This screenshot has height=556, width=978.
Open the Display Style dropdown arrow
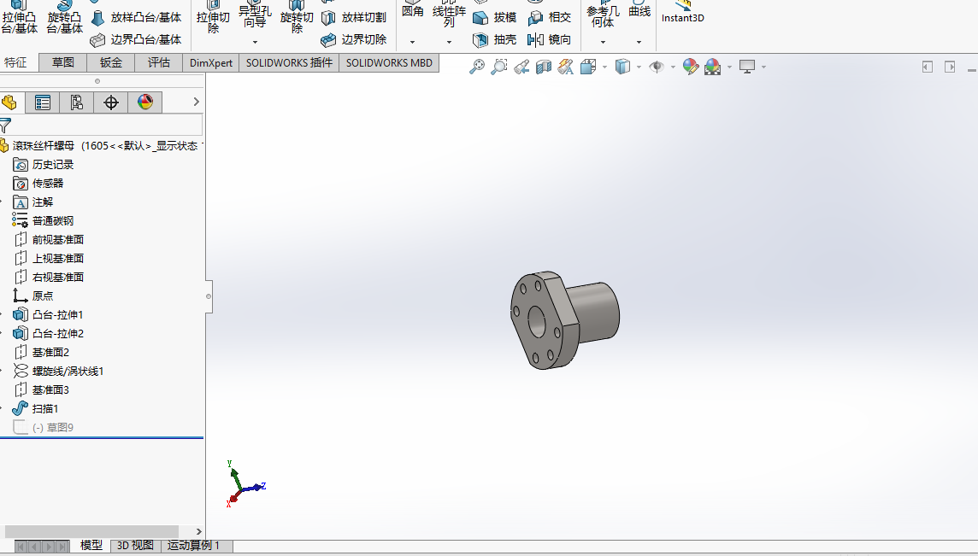639,67
